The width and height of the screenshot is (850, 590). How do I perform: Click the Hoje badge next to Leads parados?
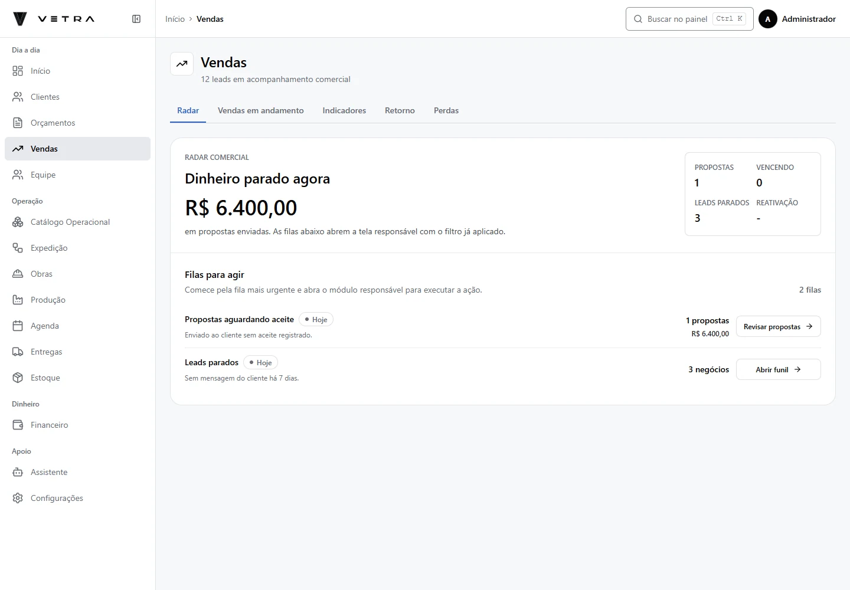(260, 362)
